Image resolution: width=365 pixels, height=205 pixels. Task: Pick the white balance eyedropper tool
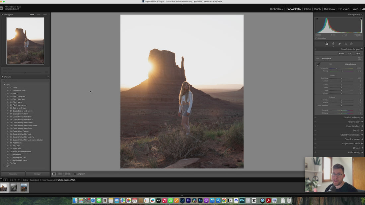318,65
